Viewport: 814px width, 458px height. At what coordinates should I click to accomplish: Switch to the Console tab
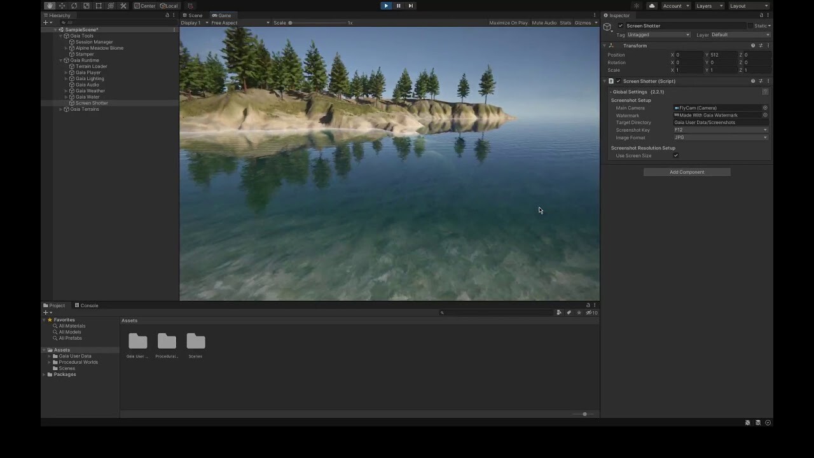pos(86,305)
